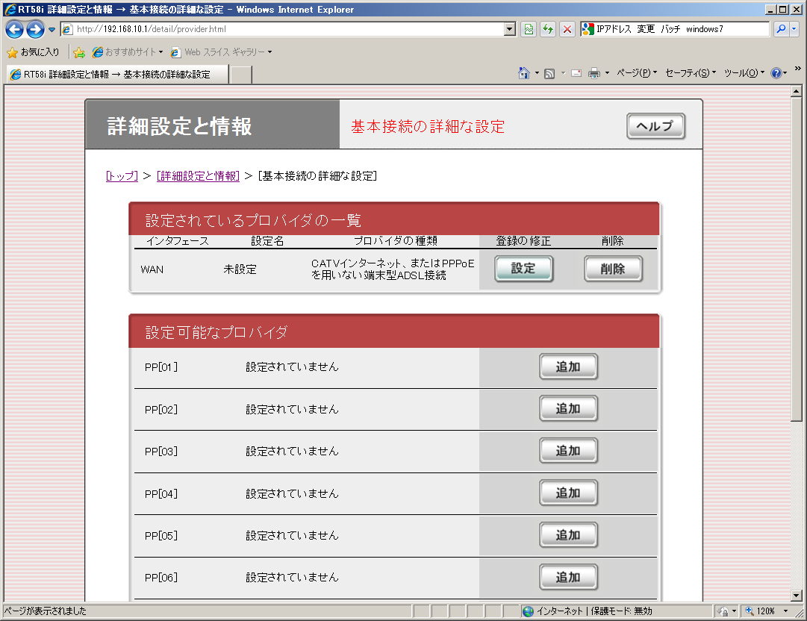Click the Add to Favorites bar star icon

tap(78, 52)
